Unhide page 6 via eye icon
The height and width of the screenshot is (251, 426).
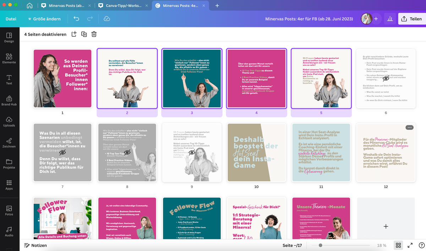pos(386,79)
